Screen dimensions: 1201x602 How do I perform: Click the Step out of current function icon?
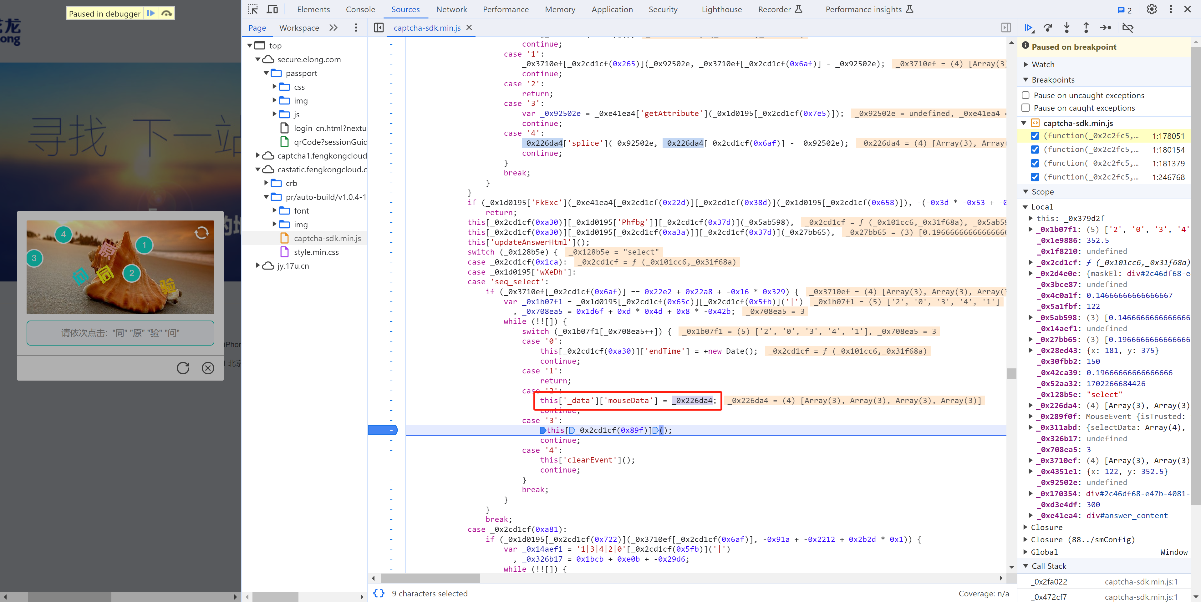click(1086, 28)
